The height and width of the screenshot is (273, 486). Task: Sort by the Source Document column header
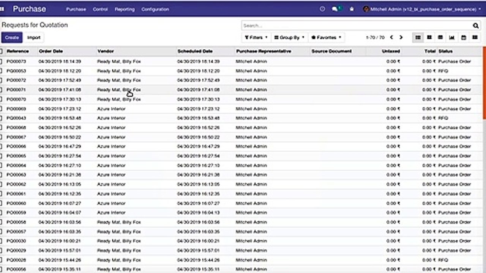[x=331, y=51]
